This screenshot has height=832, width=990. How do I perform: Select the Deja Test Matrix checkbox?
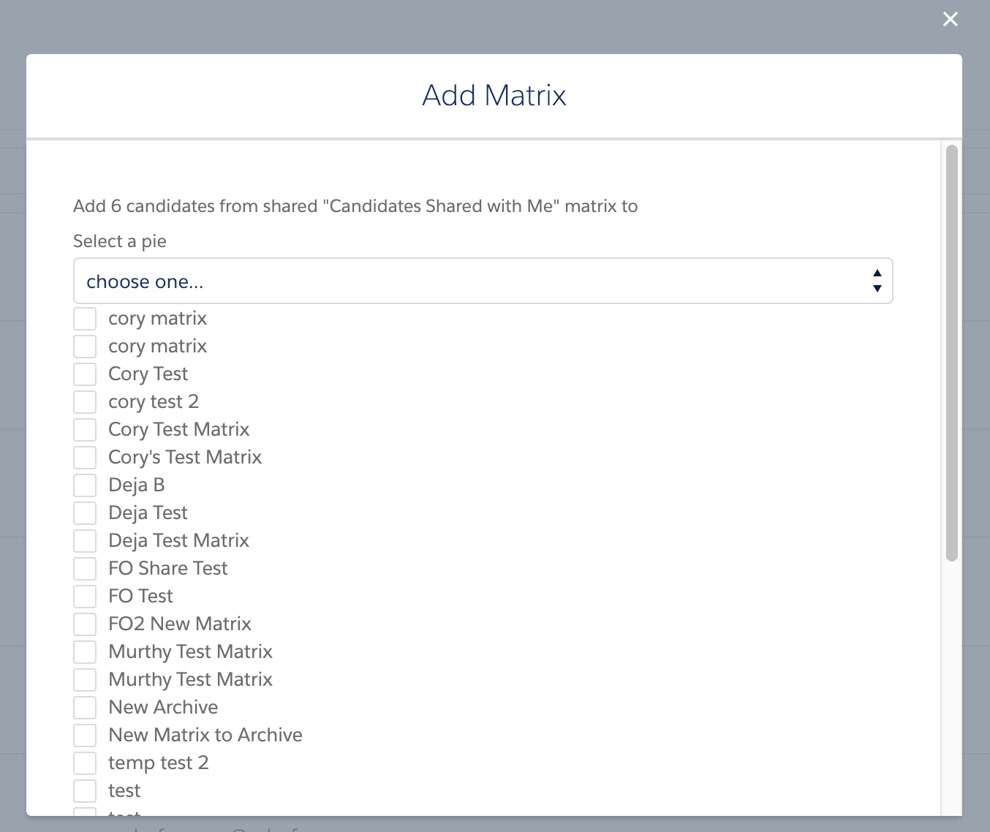[85, 541]
